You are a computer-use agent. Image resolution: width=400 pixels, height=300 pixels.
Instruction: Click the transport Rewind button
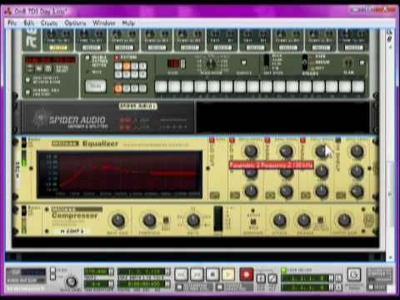coord(181,275)
